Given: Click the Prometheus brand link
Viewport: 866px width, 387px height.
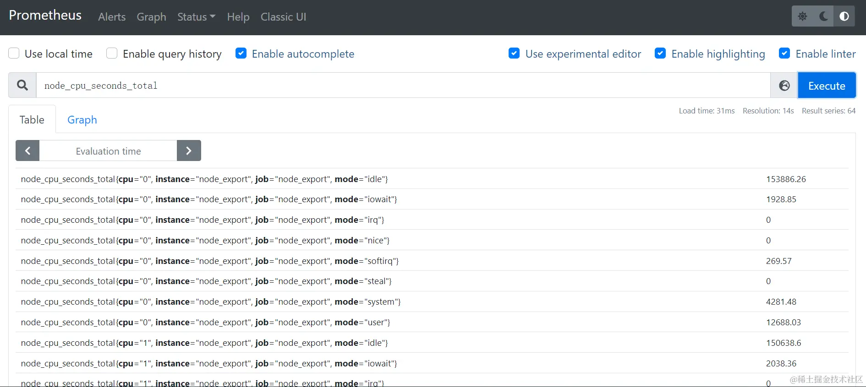Looking at the screenshot, I should (x=45, y=15).
